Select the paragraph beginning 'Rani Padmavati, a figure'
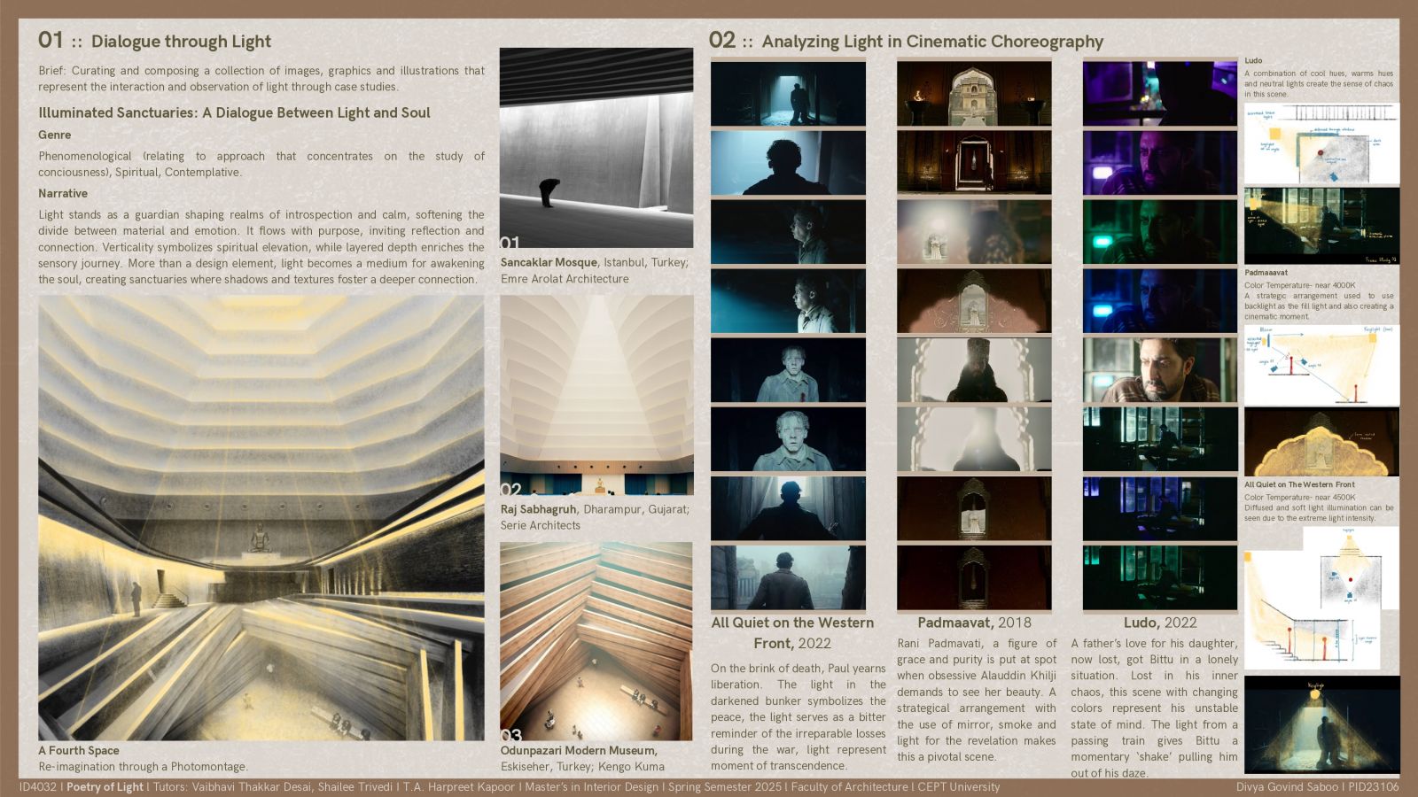1418x797 pixels. coord(977,700)
